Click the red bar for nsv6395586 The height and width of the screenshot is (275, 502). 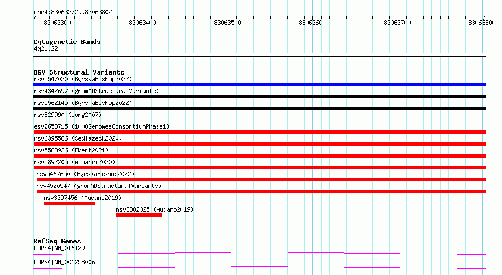click(x=259, y=144)
